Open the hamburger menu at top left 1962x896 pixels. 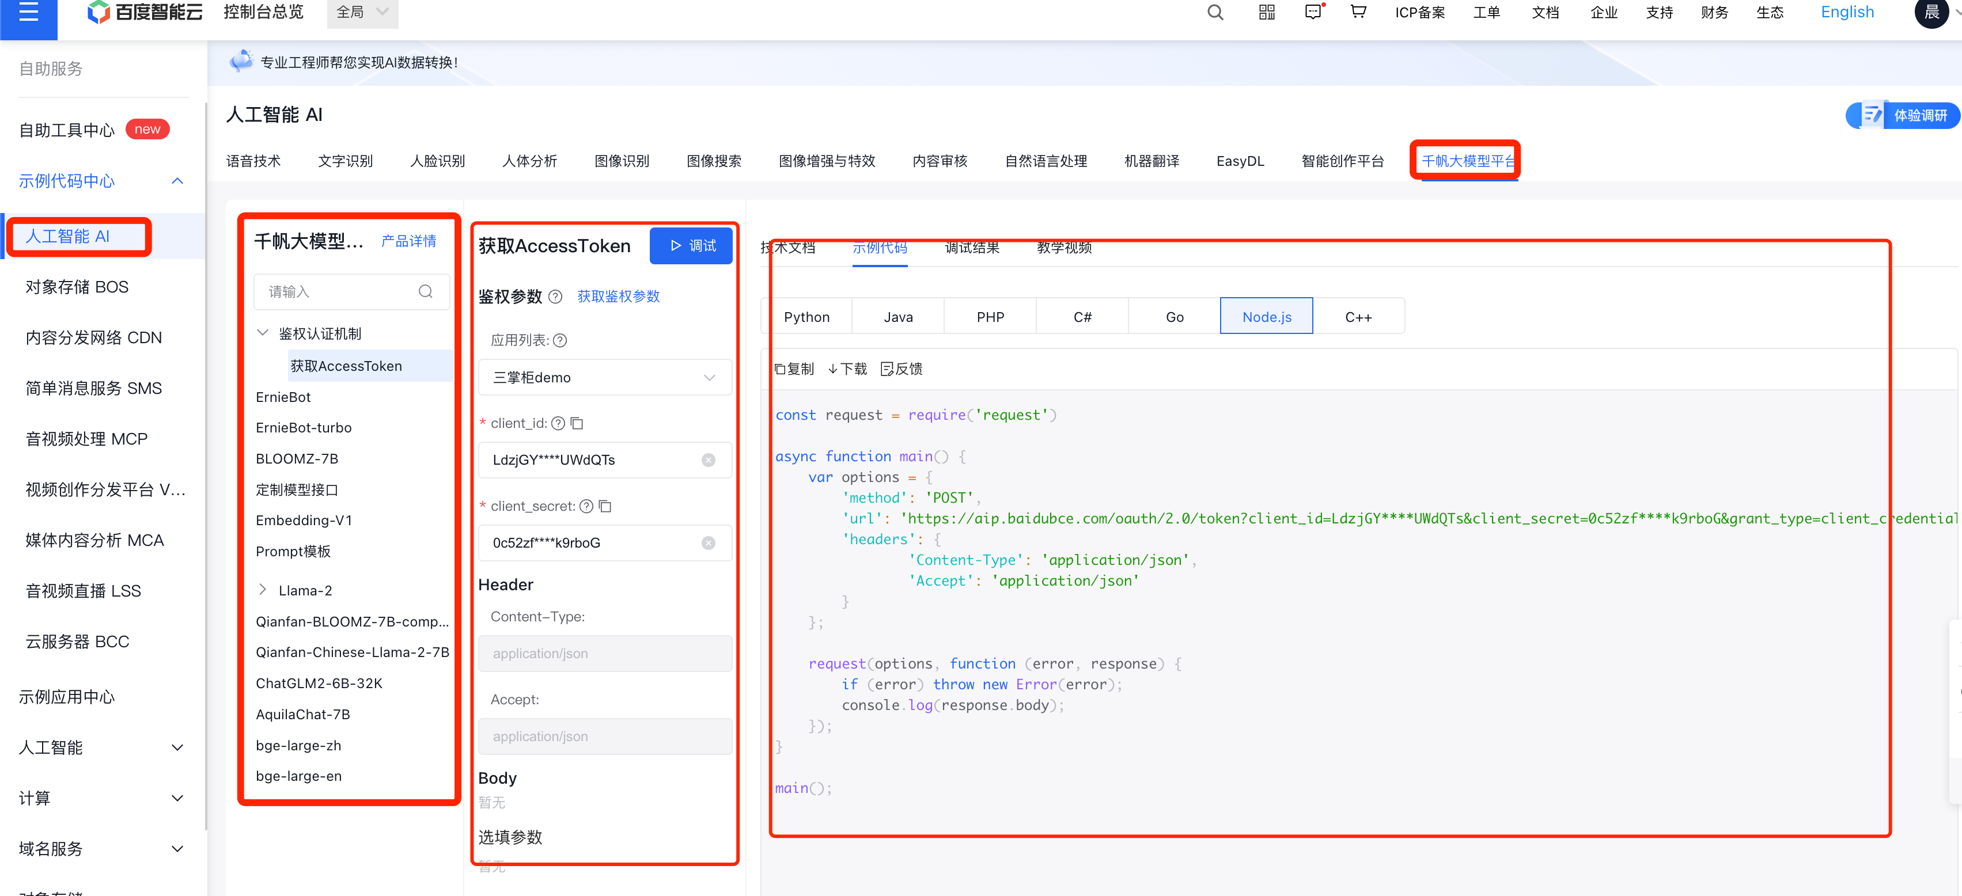(28, 12)
